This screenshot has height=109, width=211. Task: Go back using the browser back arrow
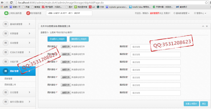point(2,3)
